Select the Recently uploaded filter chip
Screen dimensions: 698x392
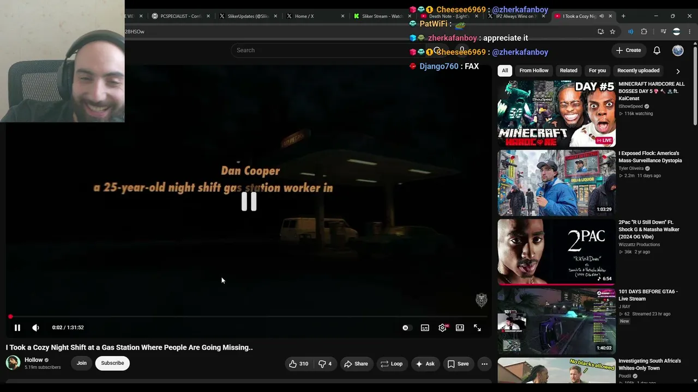click(x=638, y=70)
